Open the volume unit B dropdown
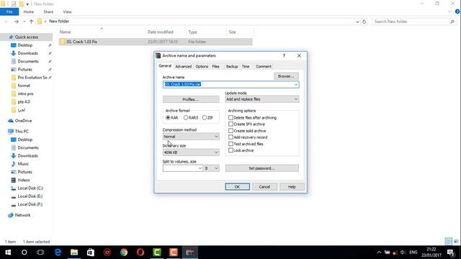The image size is (461, 259). (x=212, y=168)
